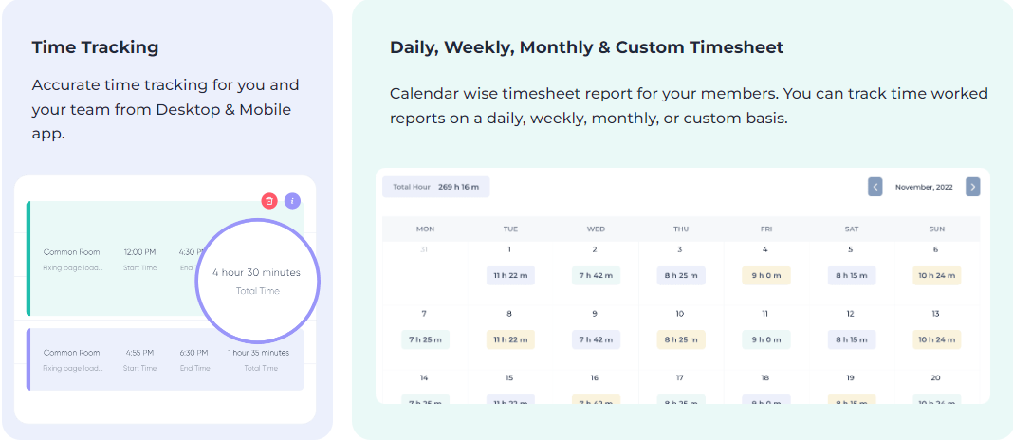Select the 8 h 15 m entry on November 12
This screenshot has height=440, width=1013.
[850, 339]
